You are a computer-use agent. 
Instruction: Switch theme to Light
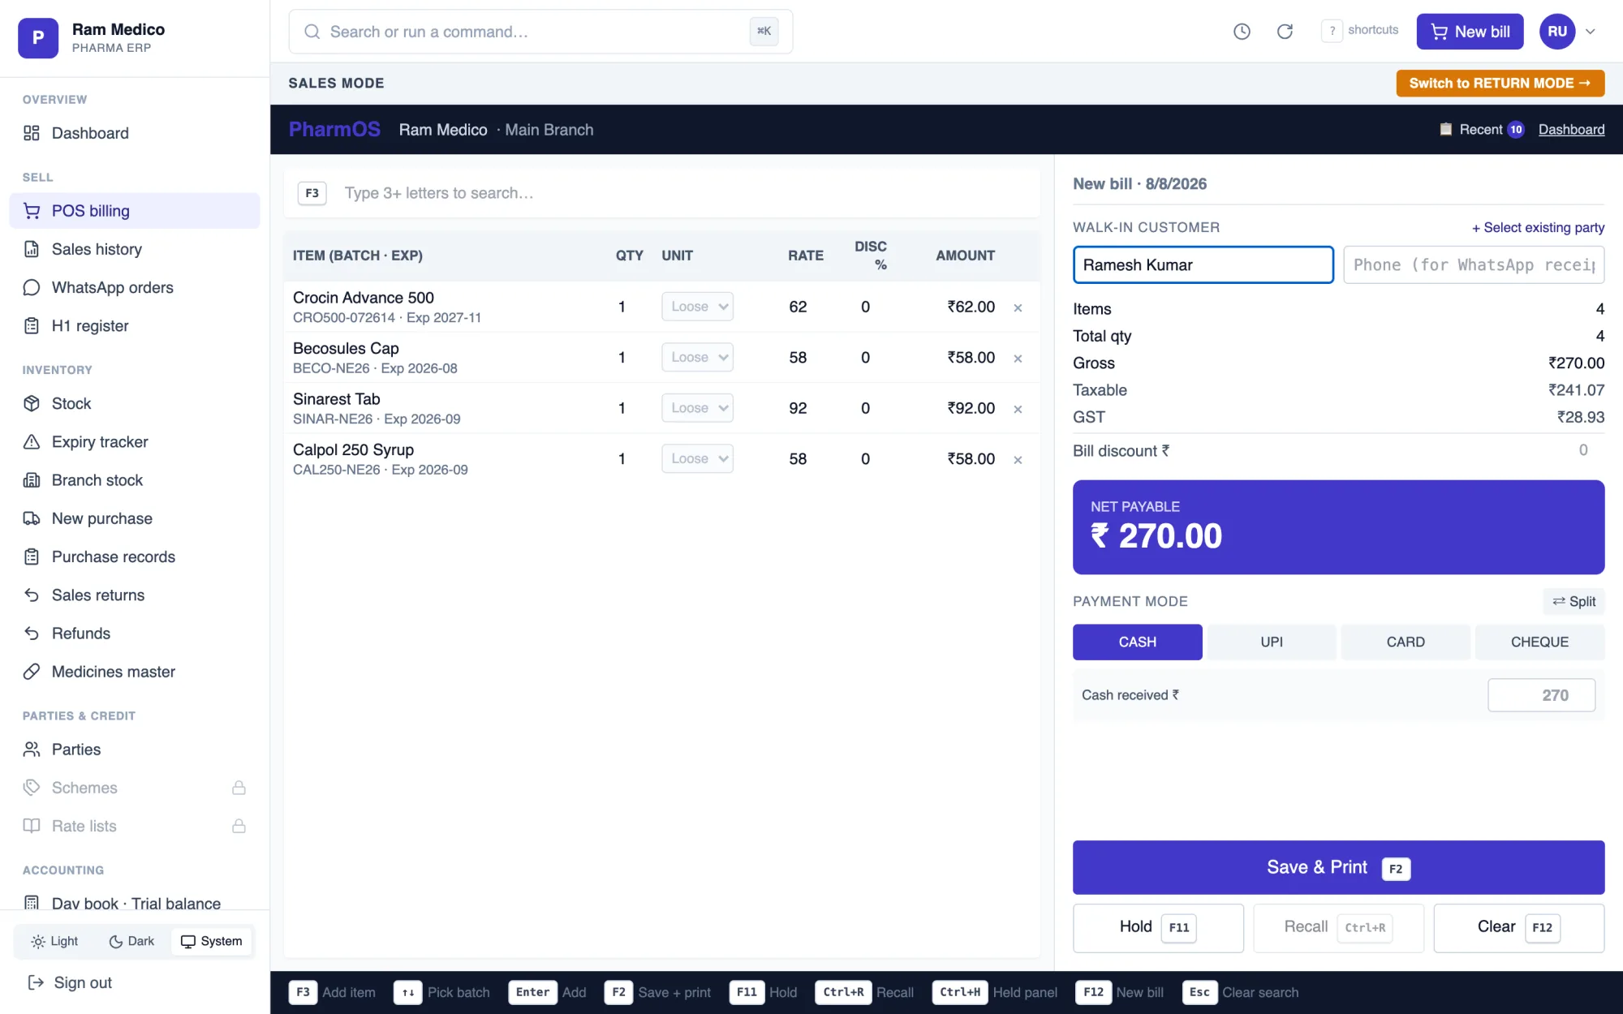[x=54, y=941]
